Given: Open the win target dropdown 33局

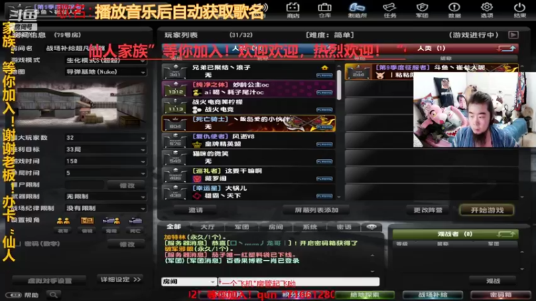Looking at the screenshot, I should pyautogui.click(x=106, y=149).
